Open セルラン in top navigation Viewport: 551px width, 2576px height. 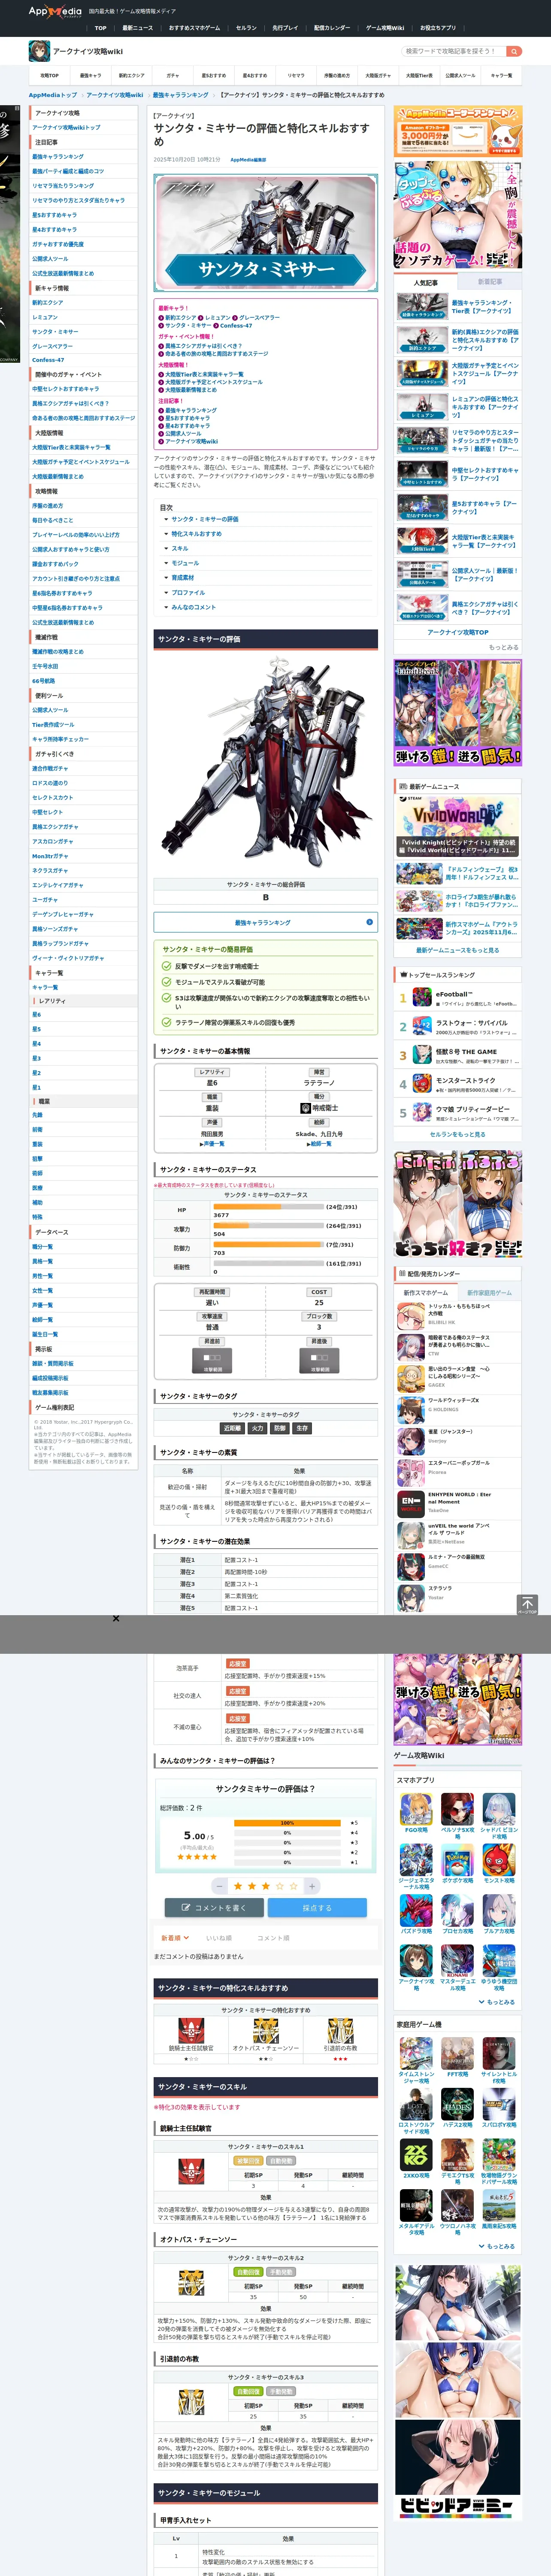pyautogui.click(x=246, y=28)
